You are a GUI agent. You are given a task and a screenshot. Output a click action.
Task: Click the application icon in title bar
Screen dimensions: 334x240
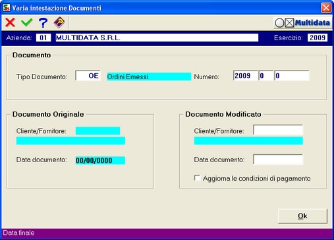click(6, 7)
